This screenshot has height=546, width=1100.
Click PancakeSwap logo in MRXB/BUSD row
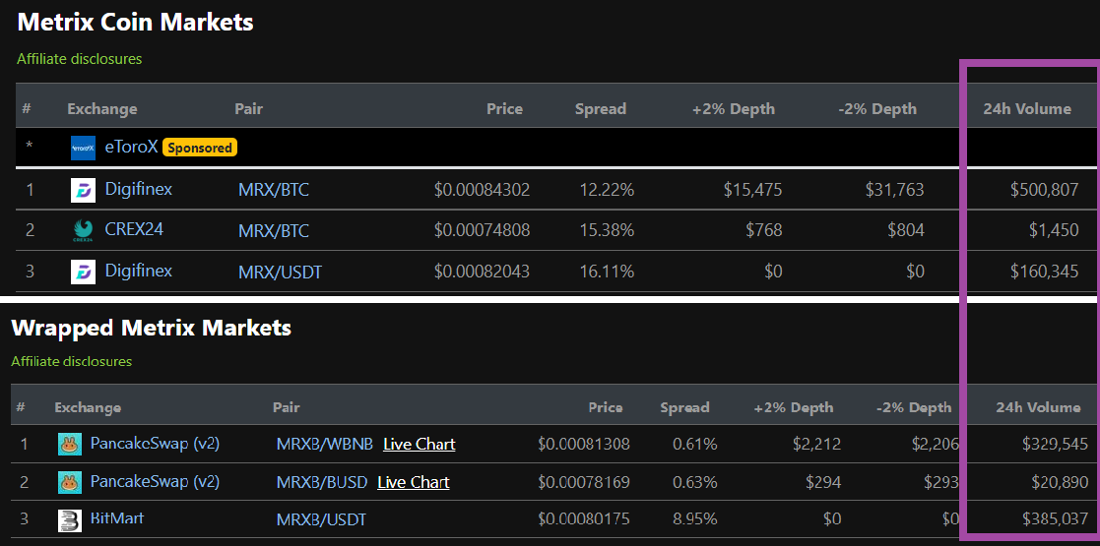pos(70,482)
